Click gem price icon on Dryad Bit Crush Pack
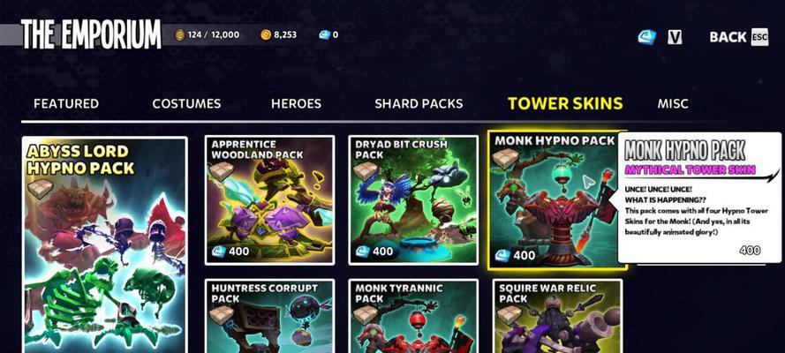Screen dimensions: 785x353 pyautogui.click(x=362, y=251)
